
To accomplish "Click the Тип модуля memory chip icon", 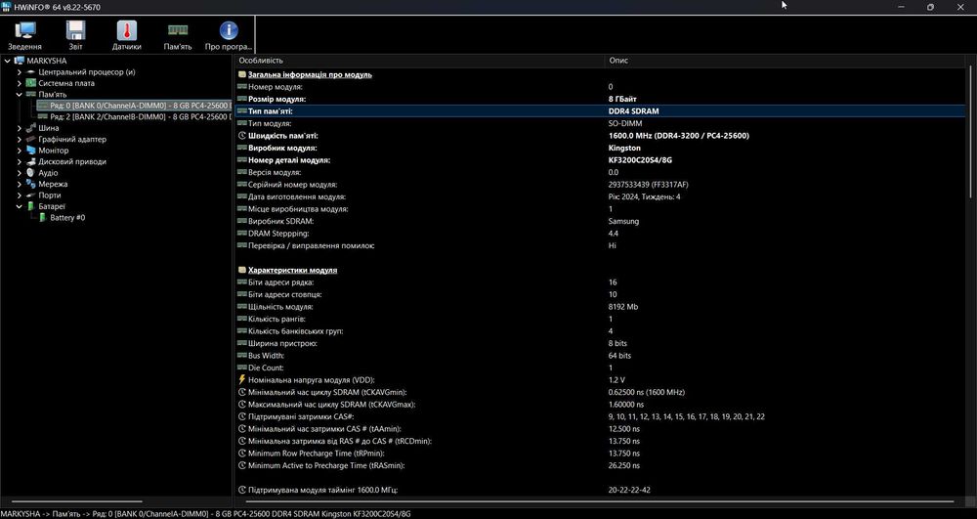I will click(x=242, y=123).
